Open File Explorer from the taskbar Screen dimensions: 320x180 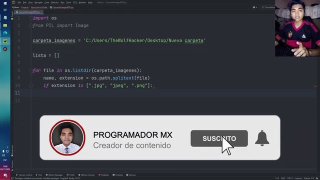click(x=5, y=25)
